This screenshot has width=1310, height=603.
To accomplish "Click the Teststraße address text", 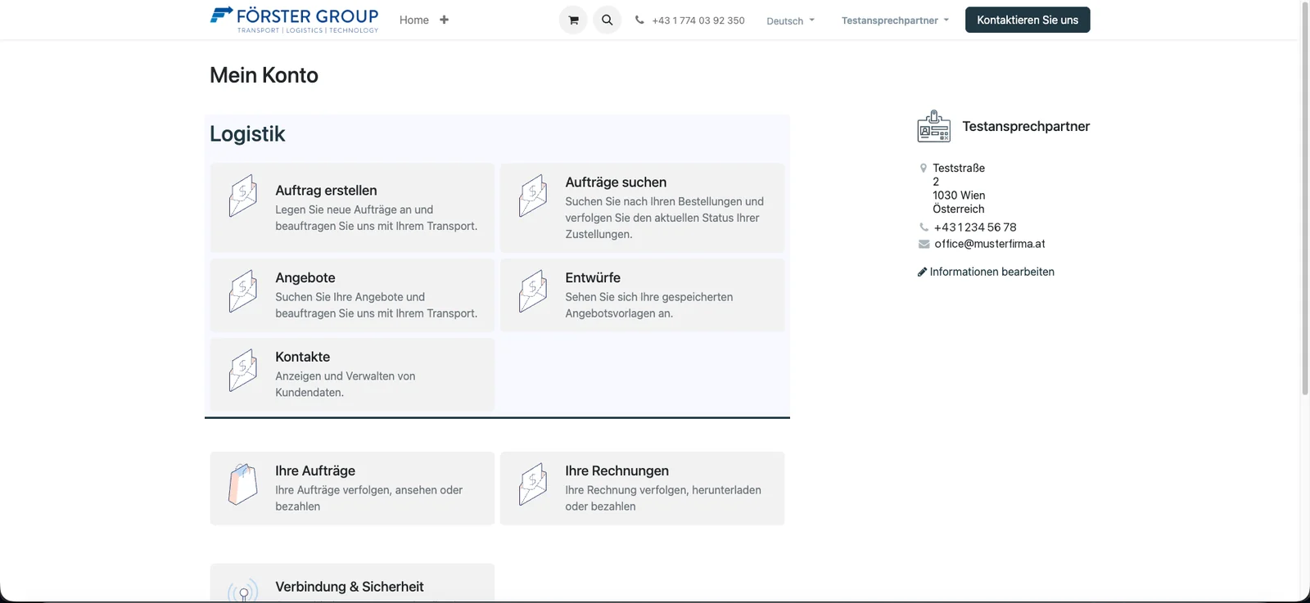I will (959, 168).
